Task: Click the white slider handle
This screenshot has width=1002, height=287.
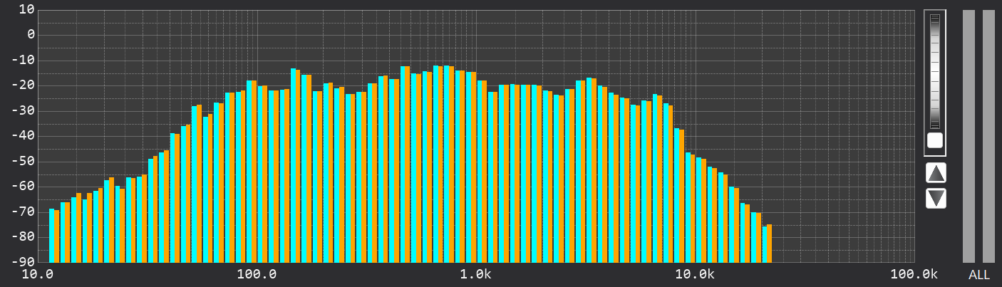Action: point(934,140)
